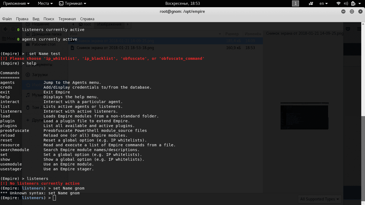Click 'Displays the help menu.' line
The image size is (365, 205).
pyautogui.click(x=71, y=97)
